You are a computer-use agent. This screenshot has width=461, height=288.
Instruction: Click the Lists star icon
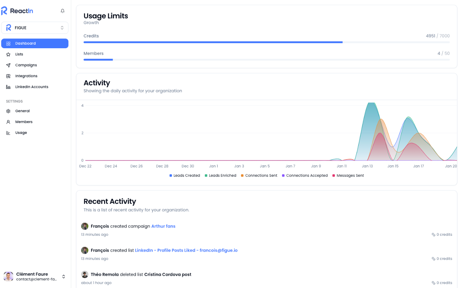click(8, 54)
